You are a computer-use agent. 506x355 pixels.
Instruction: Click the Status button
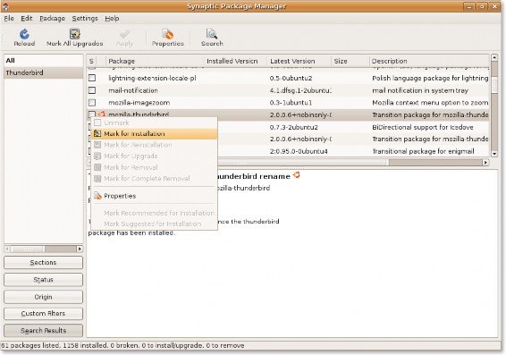point(43,280)
